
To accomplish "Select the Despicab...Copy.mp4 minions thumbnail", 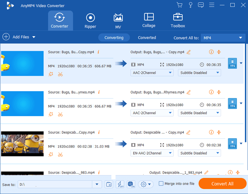I will [x=22, y=144].
